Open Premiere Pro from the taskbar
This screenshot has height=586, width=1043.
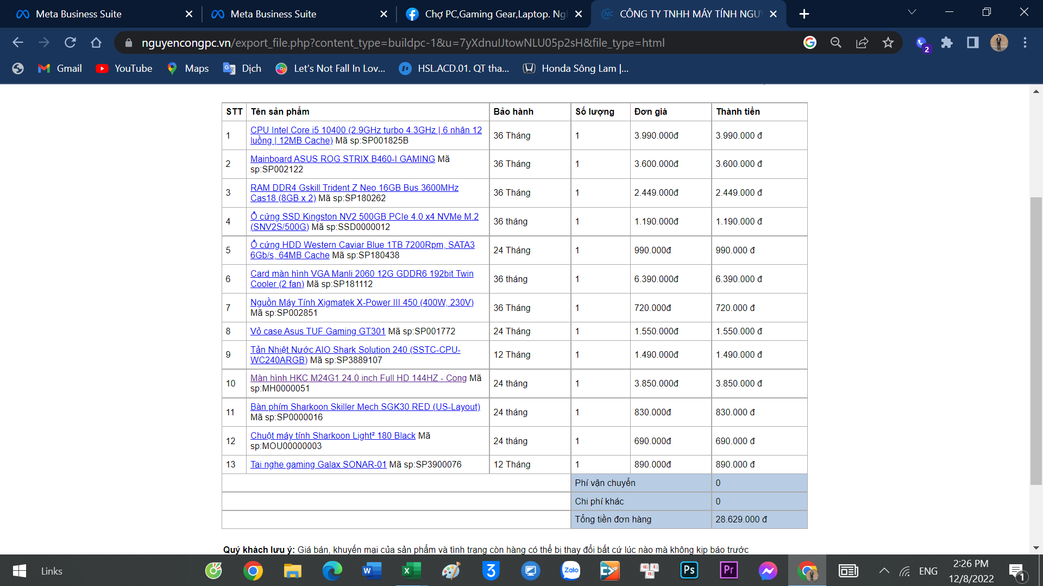point(728,571)
